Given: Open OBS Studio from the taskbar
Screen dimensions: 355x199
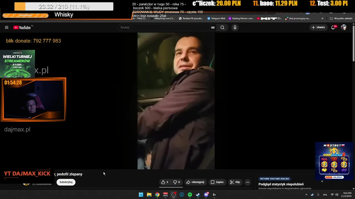Looking at the screenshot, I should tap(174, 195).
